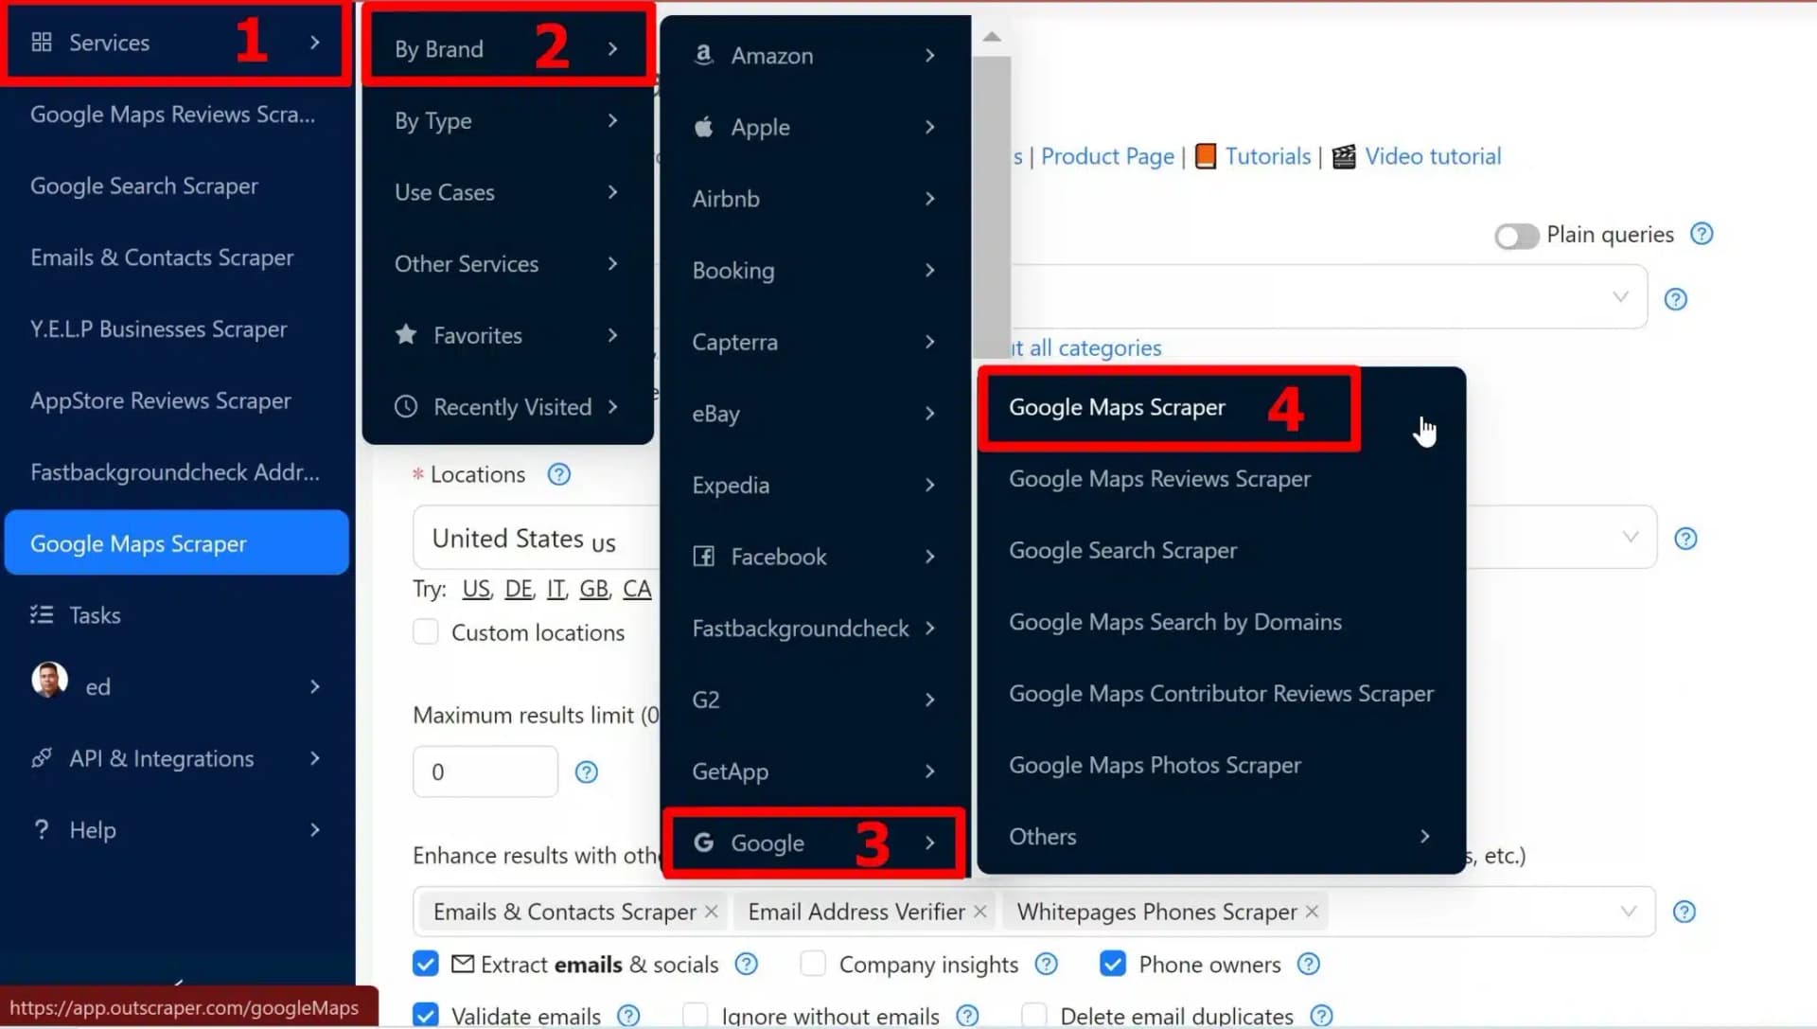This screenshot has width=1817, height=1029.
Task: Click the Favorites star icon
Action: [x=406, y=335]
